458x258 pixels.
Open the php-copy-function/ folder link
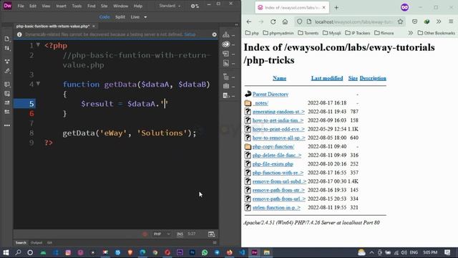(273, 146)
